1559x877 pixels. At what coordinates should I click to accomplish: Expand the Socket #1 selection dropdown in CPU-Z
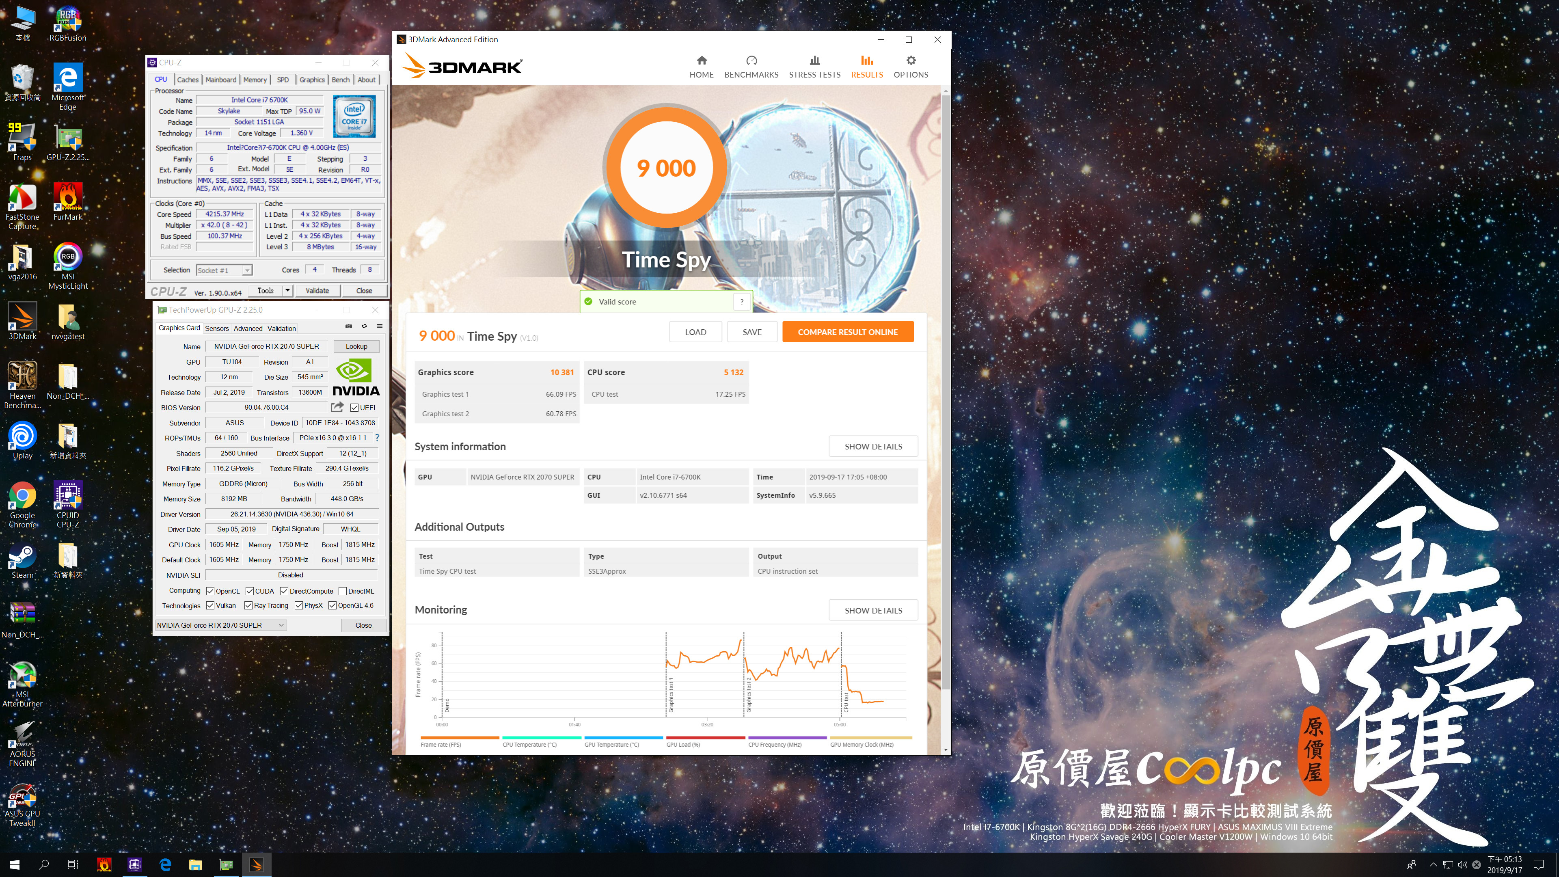pyautogui.click(x=247, y=270)
